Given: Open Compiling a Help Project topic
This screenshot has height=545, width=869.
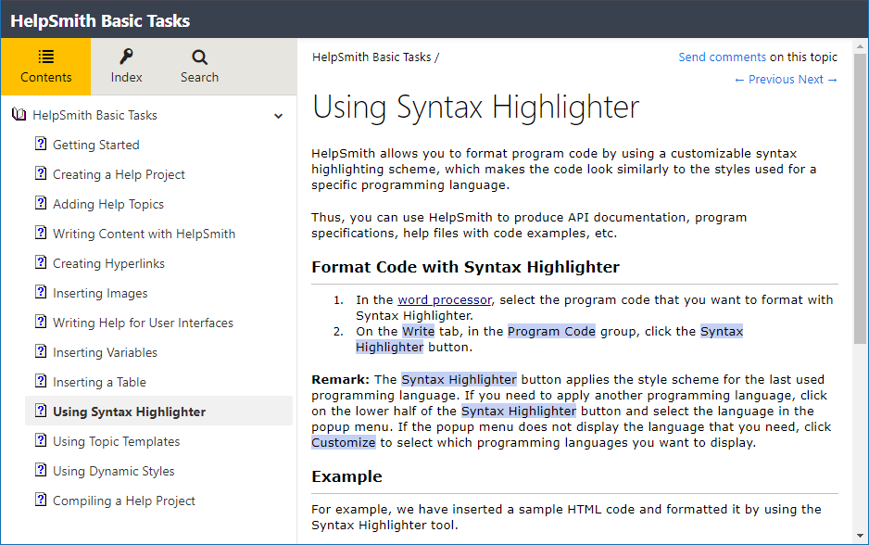Looking at the screenshot, I should coord(123,501).
